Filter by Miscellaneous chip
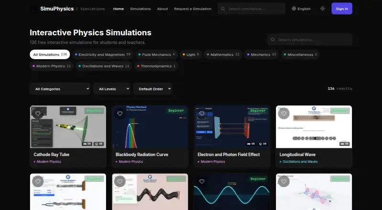The width and height of the screenshot is (382, 210). coord(300,54)
